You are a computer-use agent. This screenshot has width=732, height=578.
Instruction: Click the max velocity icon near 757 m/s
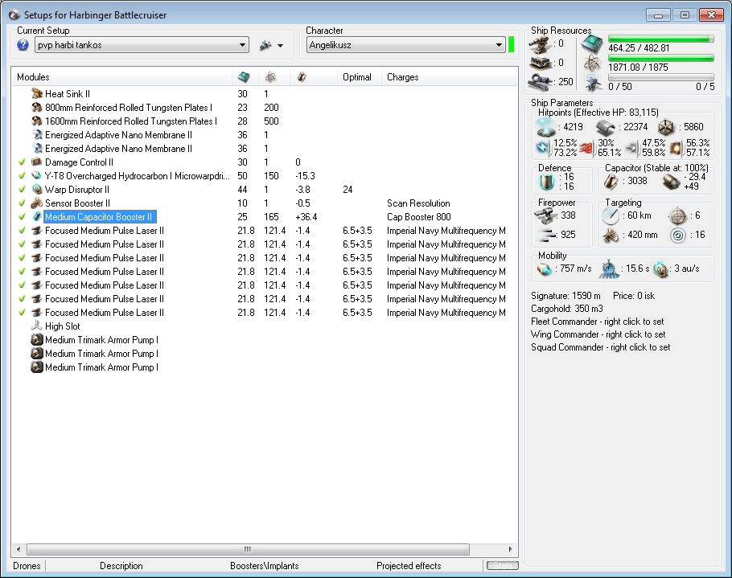(x=545, y=269)
